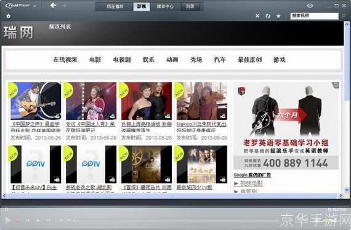Start playback with the Play button
The height and width of the screenshot is (230, 351).
[8, 220]
